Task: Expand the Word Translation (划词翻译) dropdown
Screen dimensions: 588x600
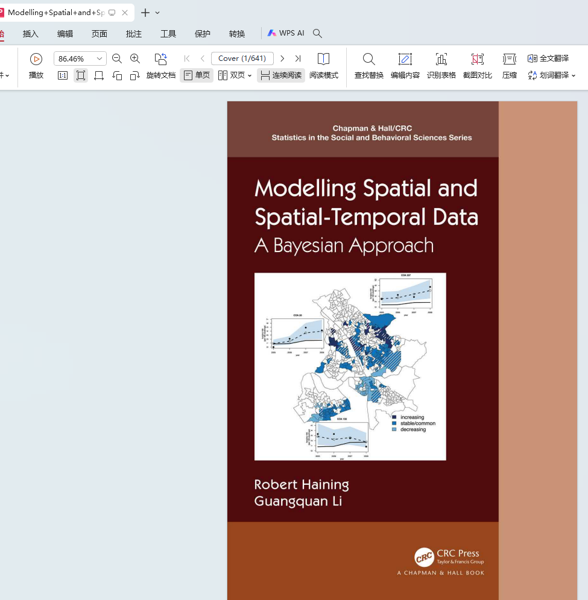Action: (x=573, y=75)
